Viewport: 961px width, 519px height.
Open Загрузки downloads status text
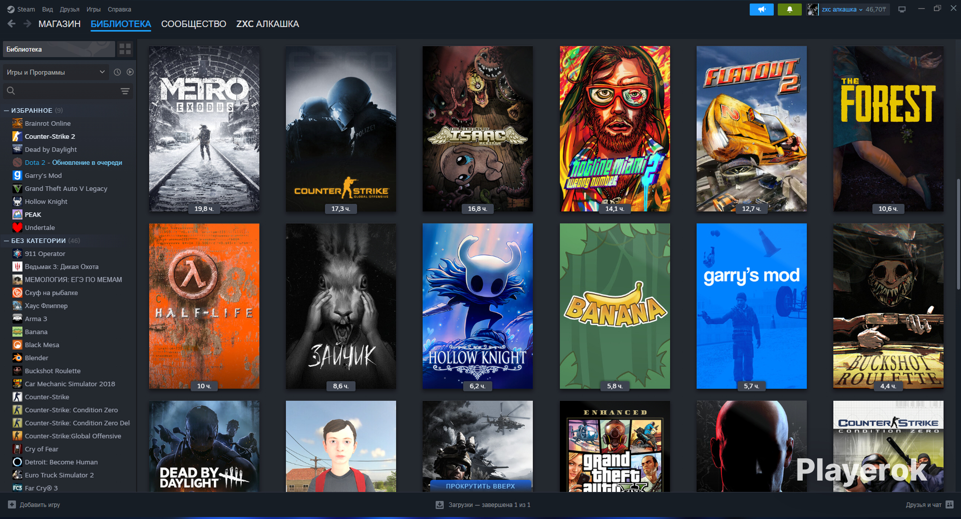pos(489,504)
